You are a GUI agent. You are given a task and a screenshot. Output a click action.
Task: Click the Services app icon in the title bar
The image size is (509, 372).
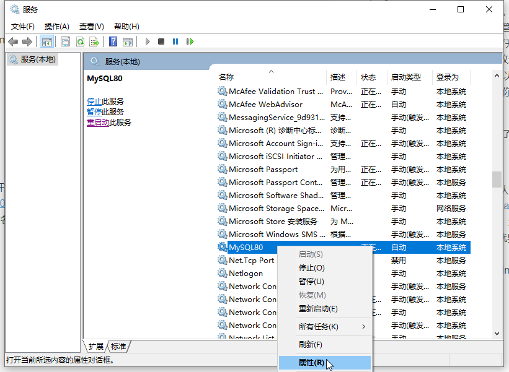[x=15, y=9]
